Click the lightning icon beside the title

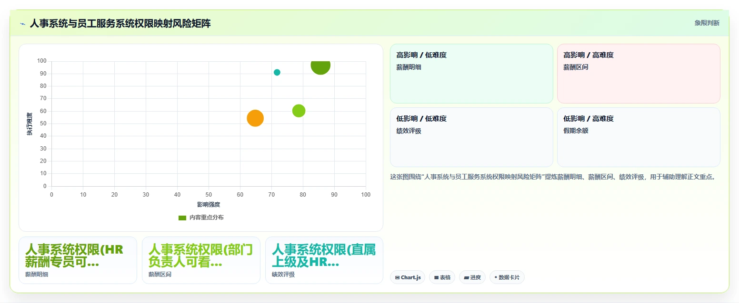tap(22, 24)
